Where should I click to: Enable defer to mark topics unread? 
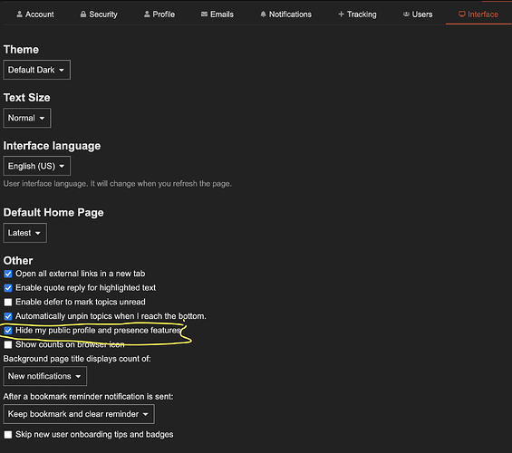coord(8,302)
